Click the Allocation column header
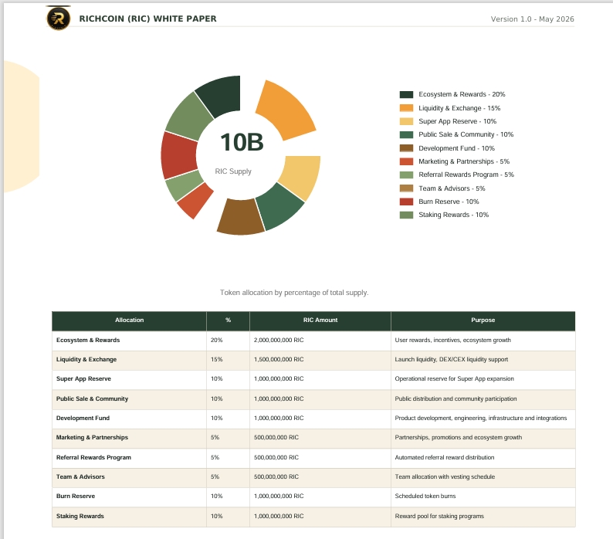This screenshot has height=539, width=613. pos(130,320)
